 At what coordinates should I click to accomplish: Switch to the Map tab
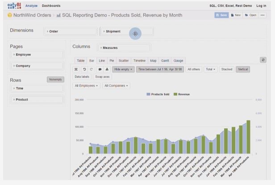click(153, 61)
